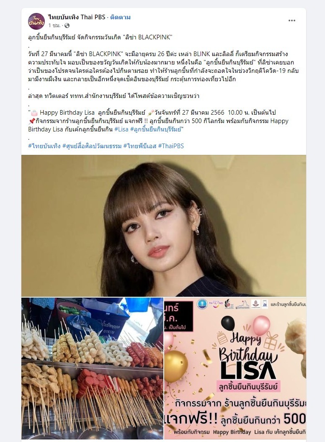
Task: Open the large portrait photo of the post
Action: [164, 226]
